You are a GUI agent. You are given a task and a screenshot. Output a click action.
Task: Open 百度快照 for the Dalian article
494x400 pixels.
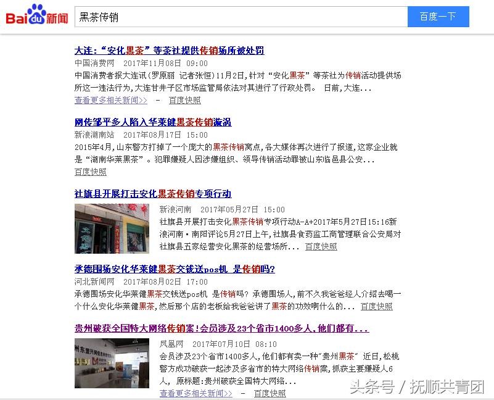184,100
